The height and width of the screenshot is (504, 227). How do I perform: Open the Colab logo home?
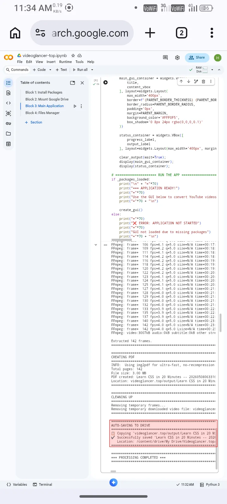click(9, 57)
